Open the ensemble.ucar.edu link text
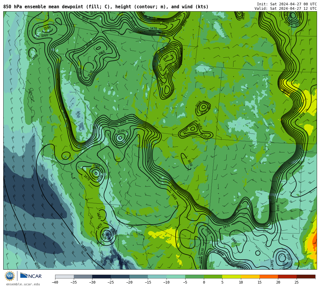The width and height of the screenshot is (320, 288). tap(23, 284)
